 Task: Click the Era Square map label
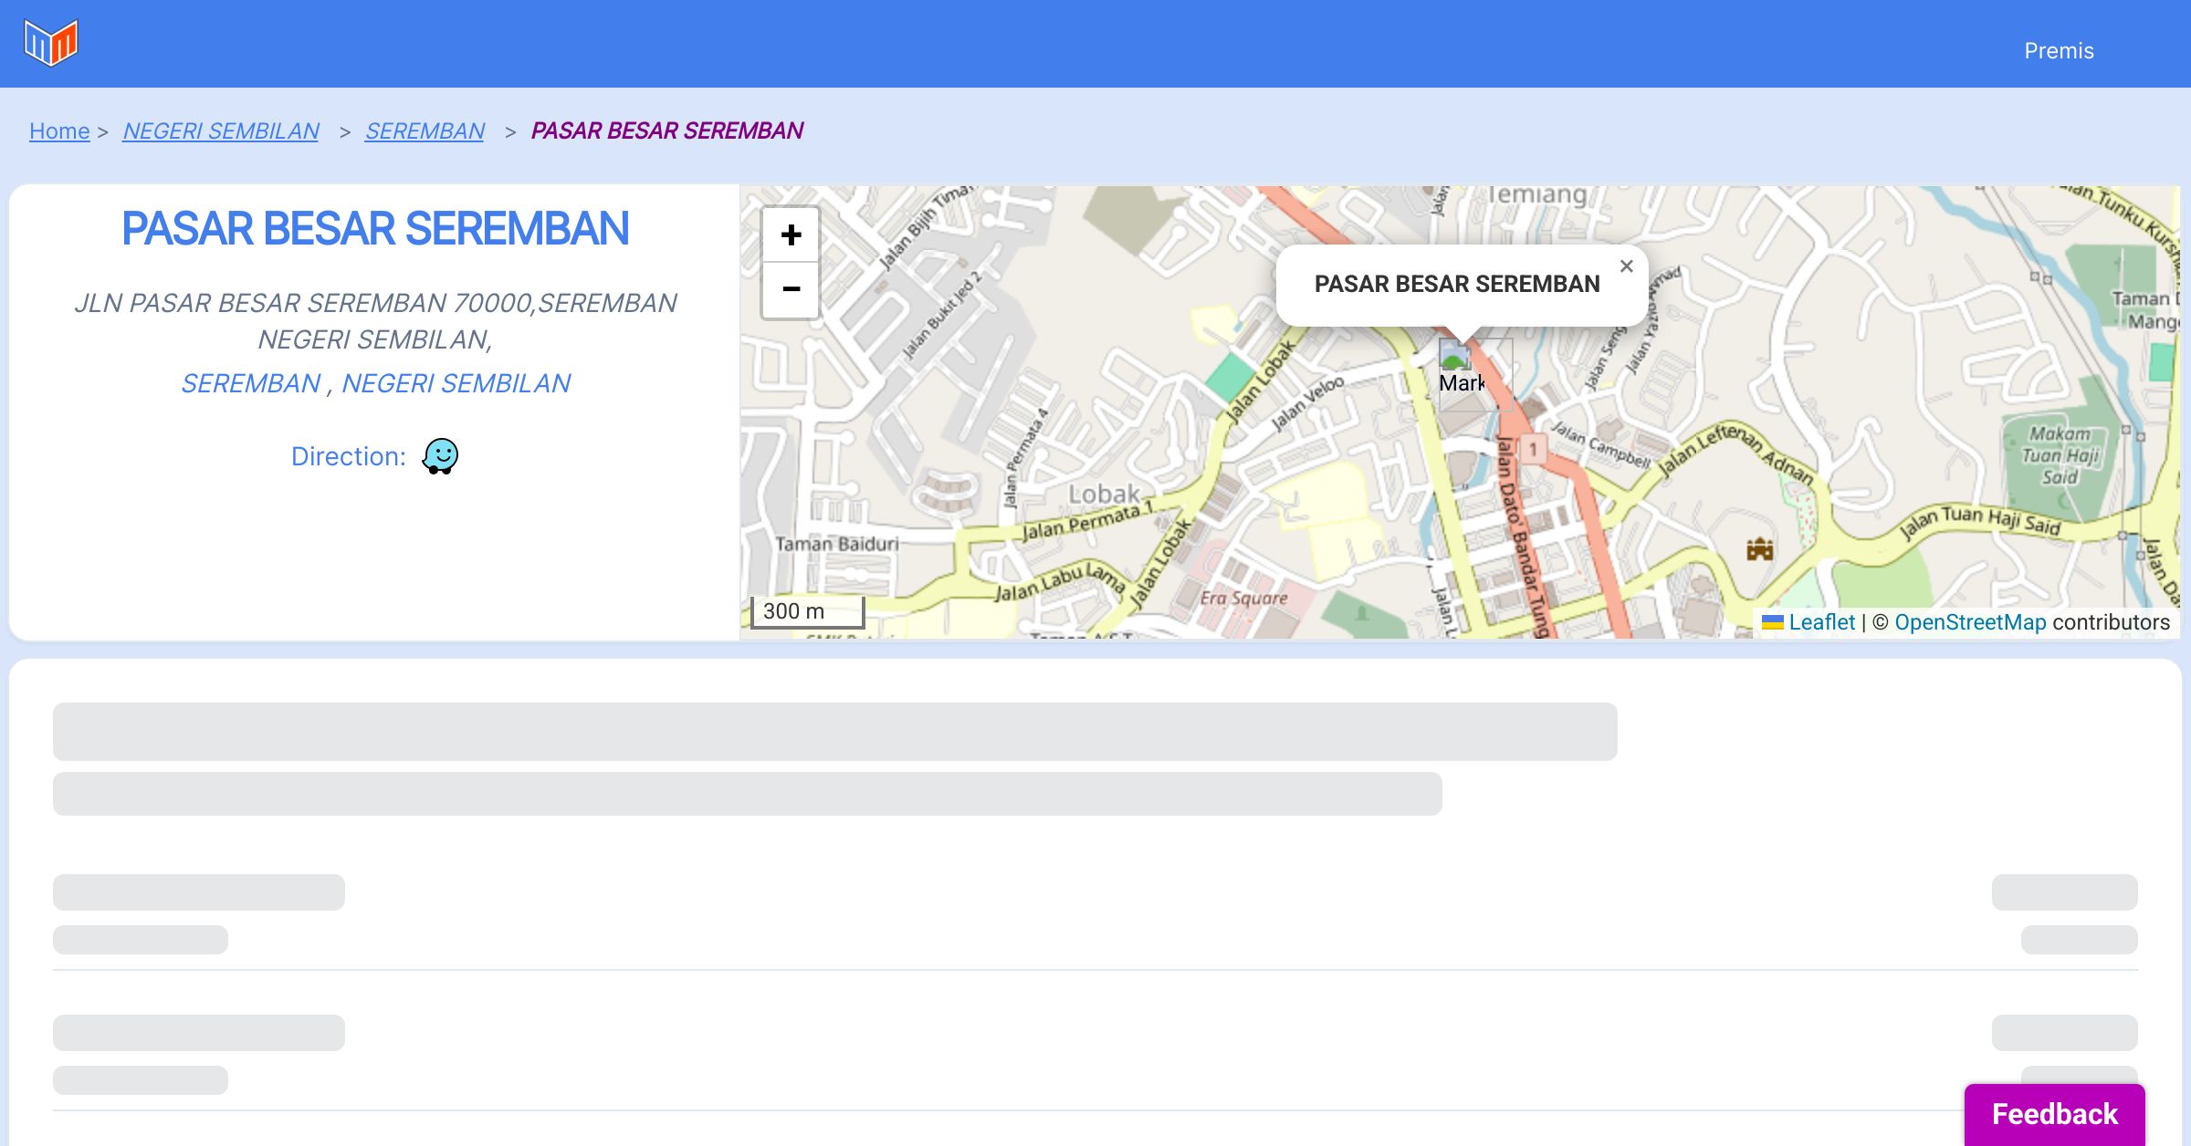tap(1243, 599)
